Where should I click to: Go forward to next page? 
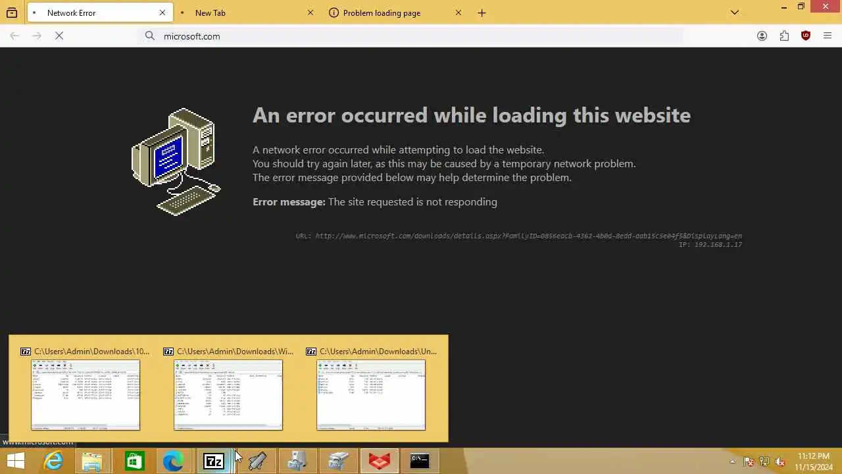tap(37, 36)
